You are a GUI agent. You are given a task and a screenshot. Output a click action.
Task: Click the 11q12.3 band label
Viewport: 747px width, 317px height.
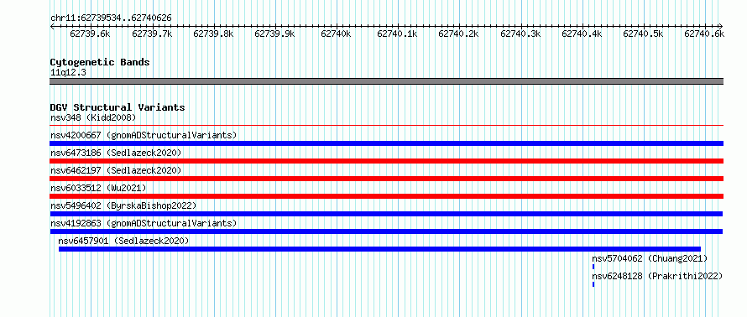(68, 72)
